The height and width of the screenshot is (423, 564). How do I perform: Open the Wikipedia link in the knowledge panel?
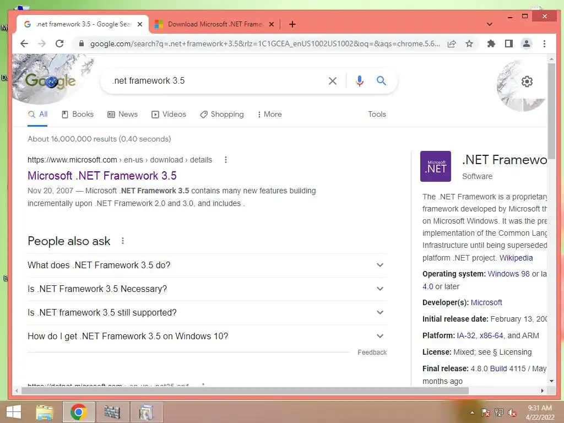[x=516, y=258]
